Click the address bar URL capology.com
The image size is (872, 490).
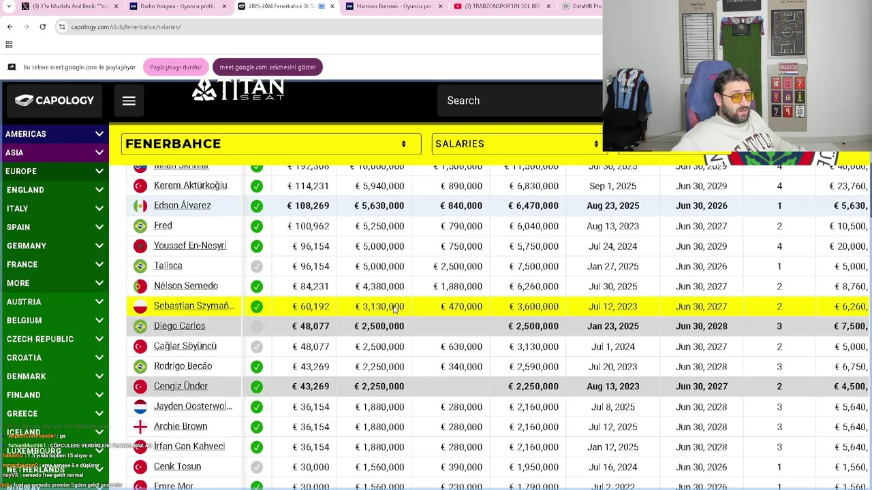[126, 27]
